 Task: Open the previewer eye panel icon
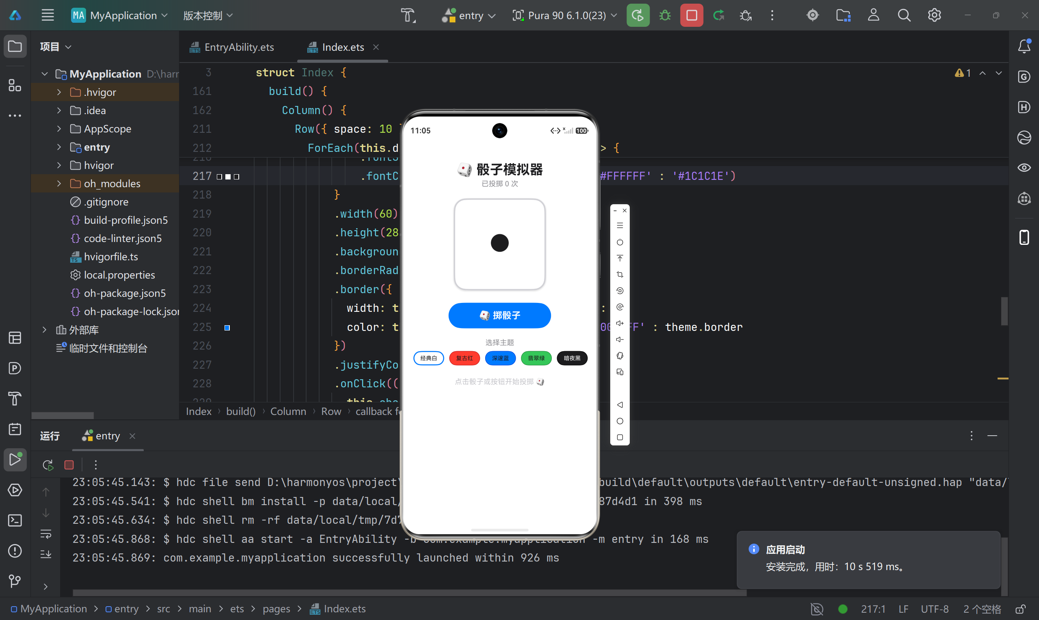click(1024, 168)
